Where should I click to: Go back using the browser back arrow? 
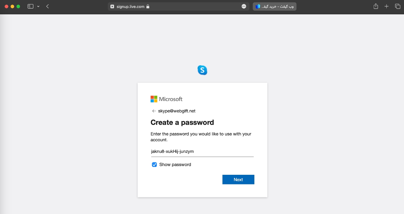tap(48, 6)
